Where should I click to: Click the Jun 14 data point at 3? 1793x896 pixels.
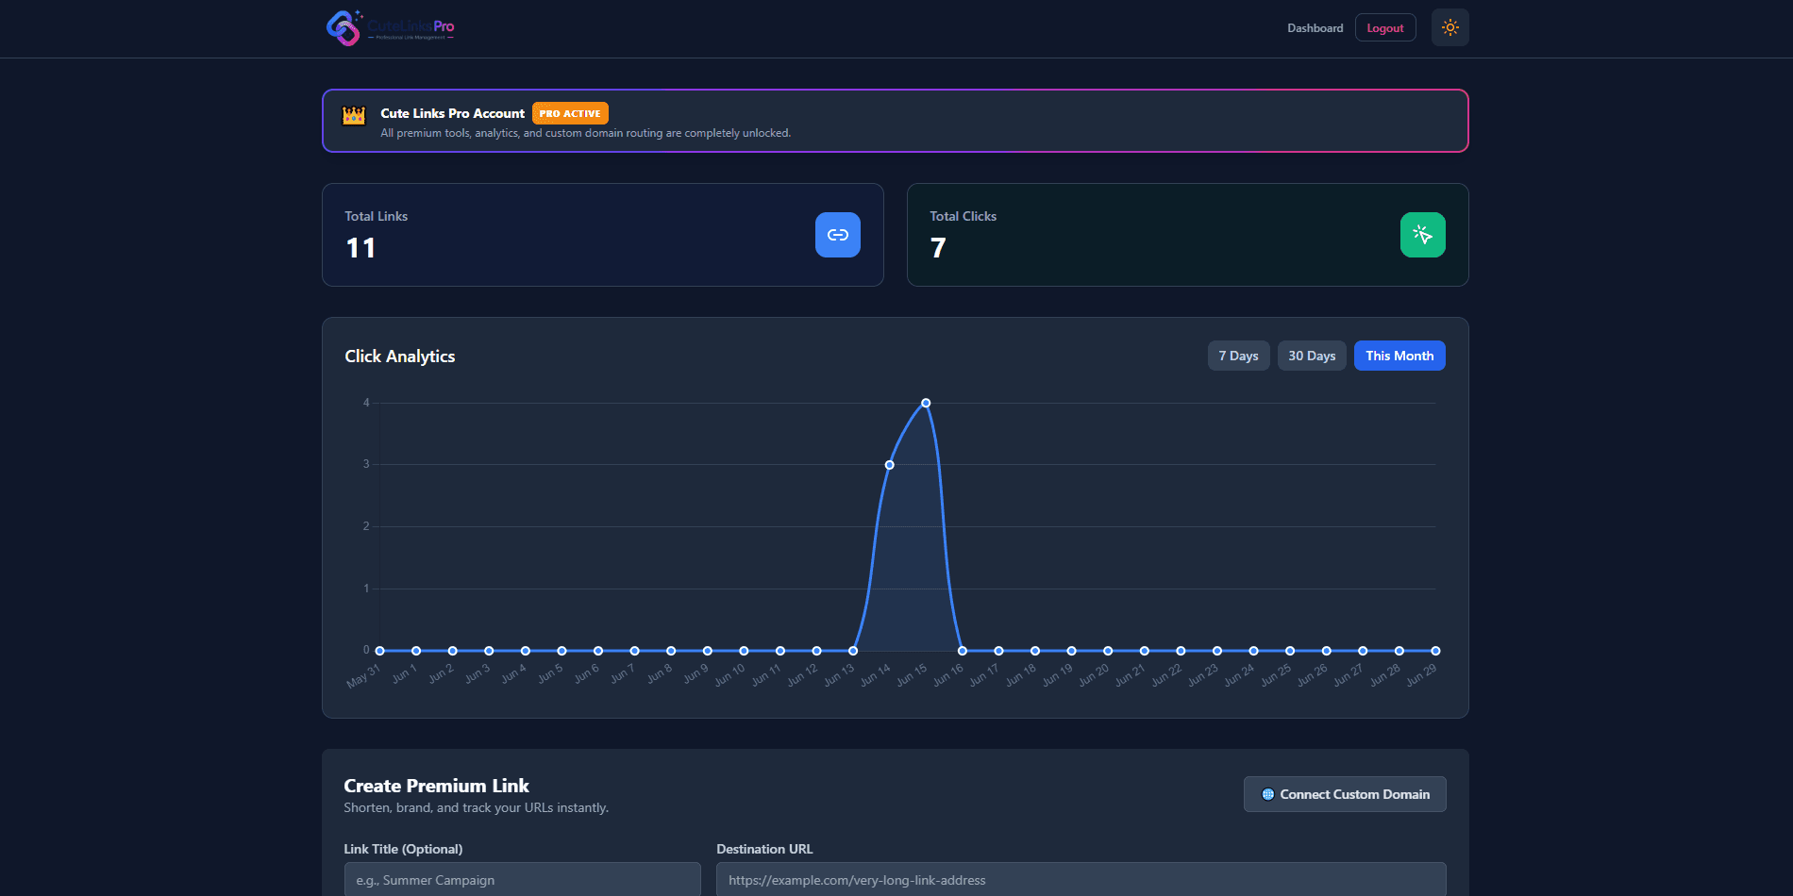click(x=889, y=465)
